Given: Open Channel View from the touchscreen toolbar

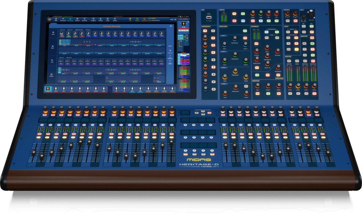Looking at the screenshot, I should [64, 19].
